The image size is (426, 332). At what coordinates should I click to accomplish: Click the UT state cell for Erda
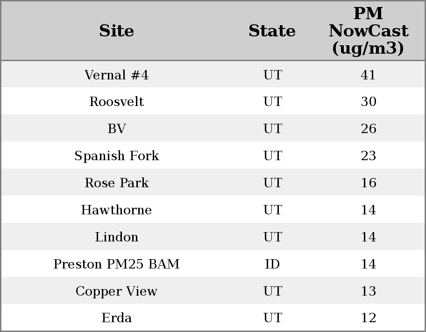(272, 318)
